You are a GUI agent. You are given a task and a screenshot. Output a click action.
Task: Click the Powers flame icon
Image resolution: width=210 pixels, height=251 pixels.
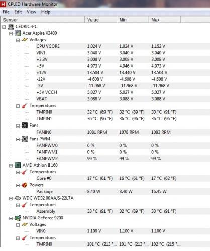tap(25, 185)
